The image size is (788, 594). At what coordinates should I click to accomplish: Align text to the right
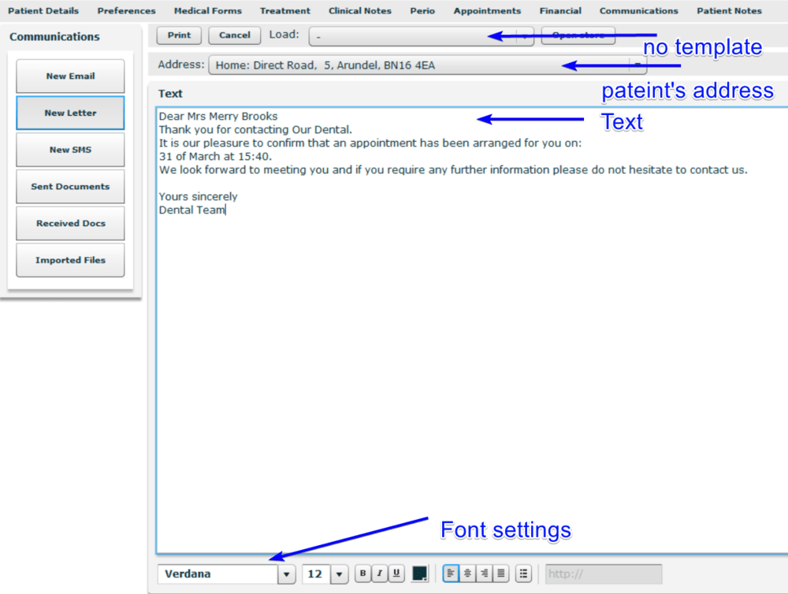click(x=484, y=574)
